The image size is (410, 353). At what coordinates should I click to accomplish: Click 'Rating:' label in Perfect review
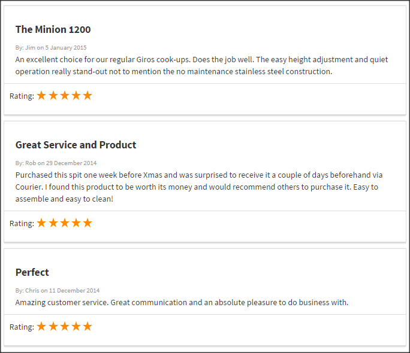pyautogui.click(x=22, y=327)
